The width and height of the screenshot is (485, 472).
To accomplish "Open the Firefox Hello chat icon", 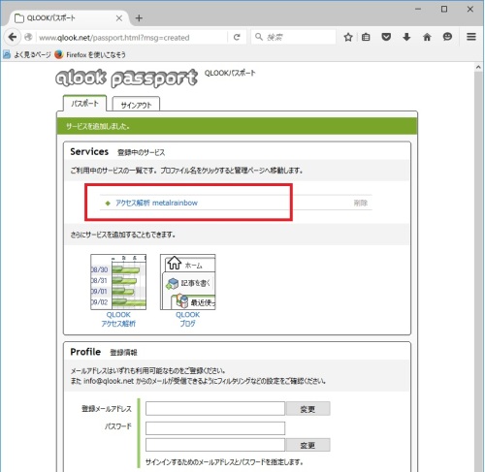I will tap(447, 37).
